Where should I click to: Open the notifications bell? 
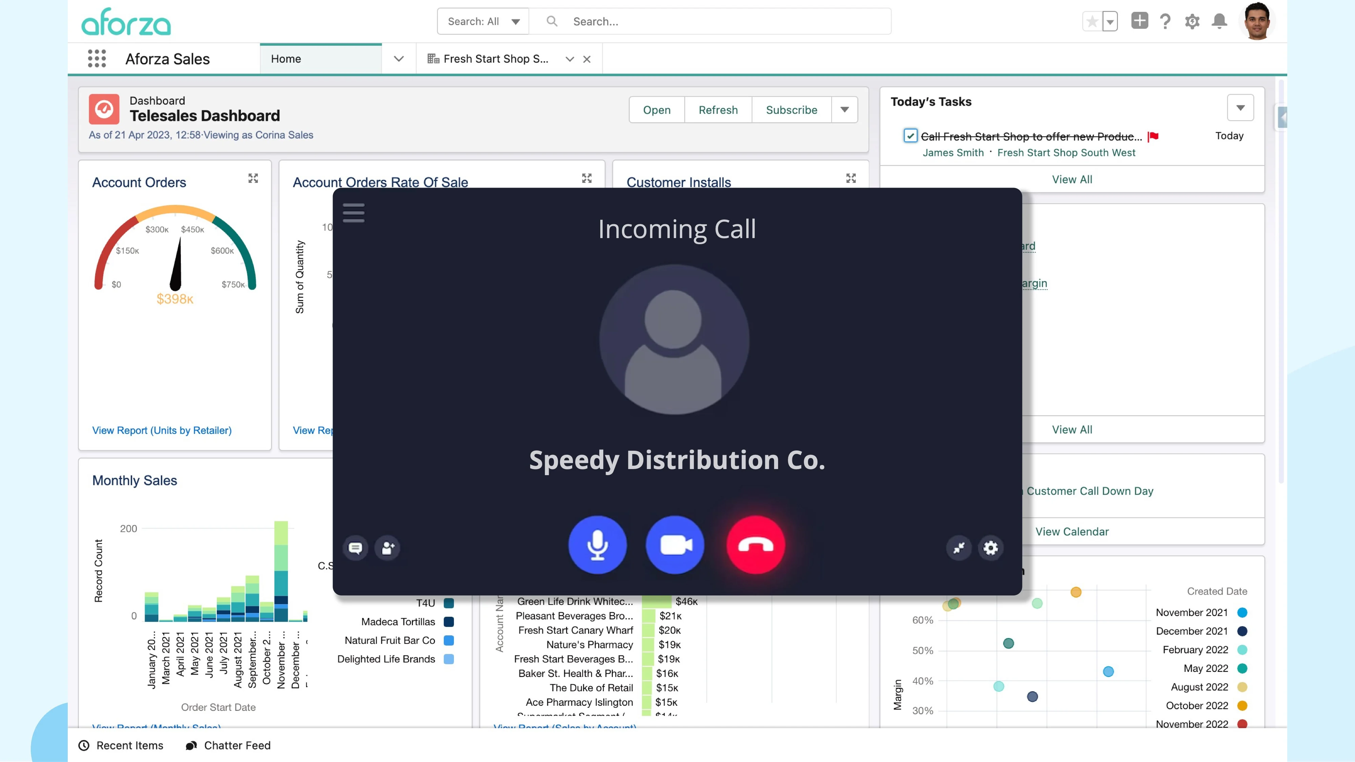point(1219,22)
